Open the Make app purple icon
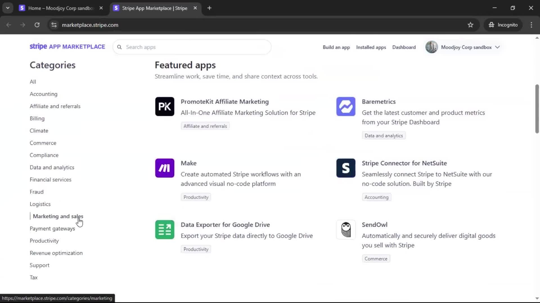The height and width of the screenshot is (303, 540). [x=165, y=168]
